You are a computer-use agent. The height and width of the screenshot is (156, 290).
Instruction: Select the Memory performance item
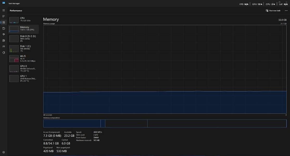pyautogui.click(x=23, y=29)
